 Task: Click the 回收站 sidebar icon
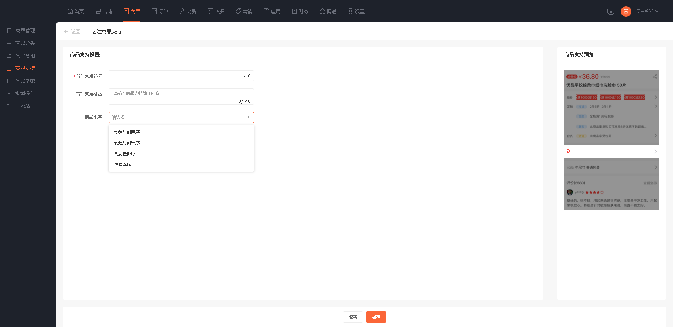tap(9, 106)
